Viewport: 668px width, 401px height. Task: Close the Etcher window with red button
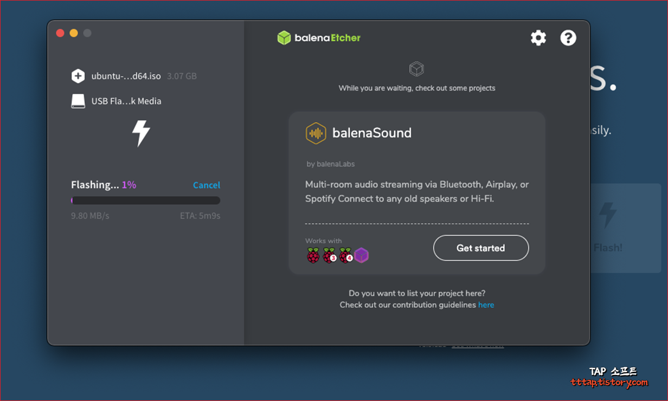point(60,33)
